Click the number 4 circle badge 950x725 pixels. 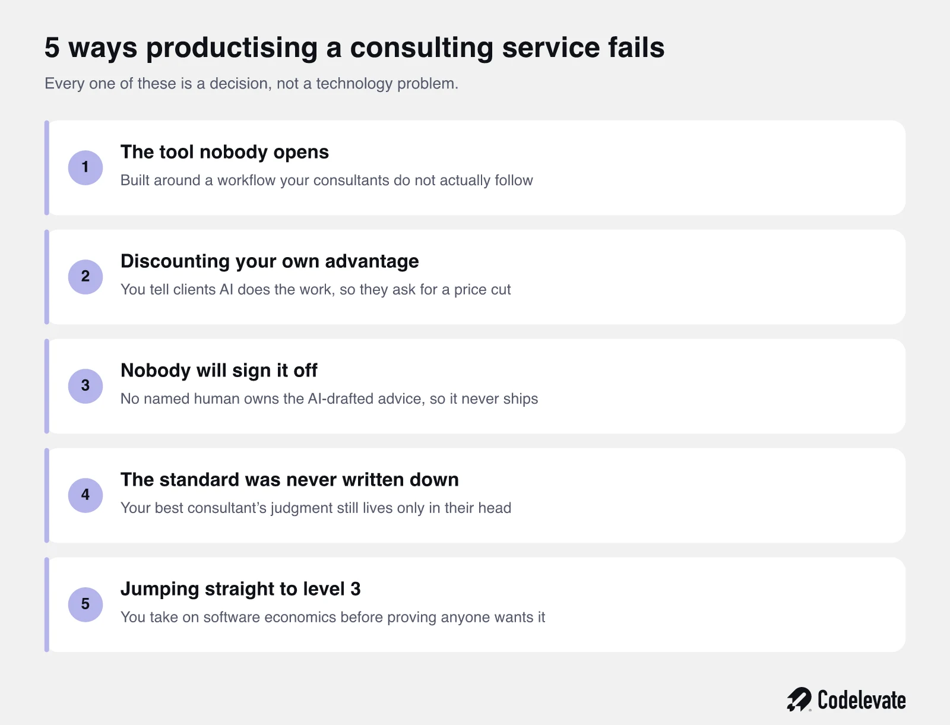[x=85, y=495]
